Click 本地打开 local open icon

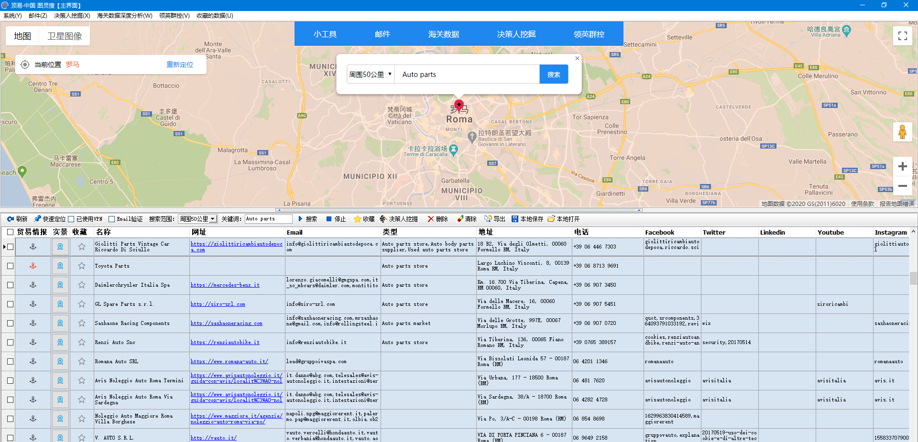pos(551,219)
